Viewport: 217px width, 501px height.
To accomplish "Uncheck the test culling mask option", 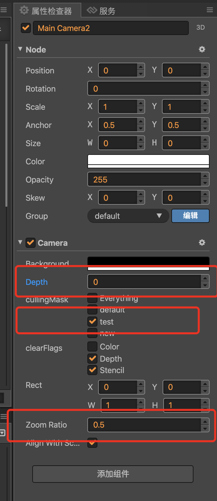I will [92, 322].
